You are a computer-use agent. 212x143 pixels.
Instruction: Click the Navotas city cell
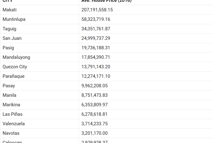(x=12, y=133)
